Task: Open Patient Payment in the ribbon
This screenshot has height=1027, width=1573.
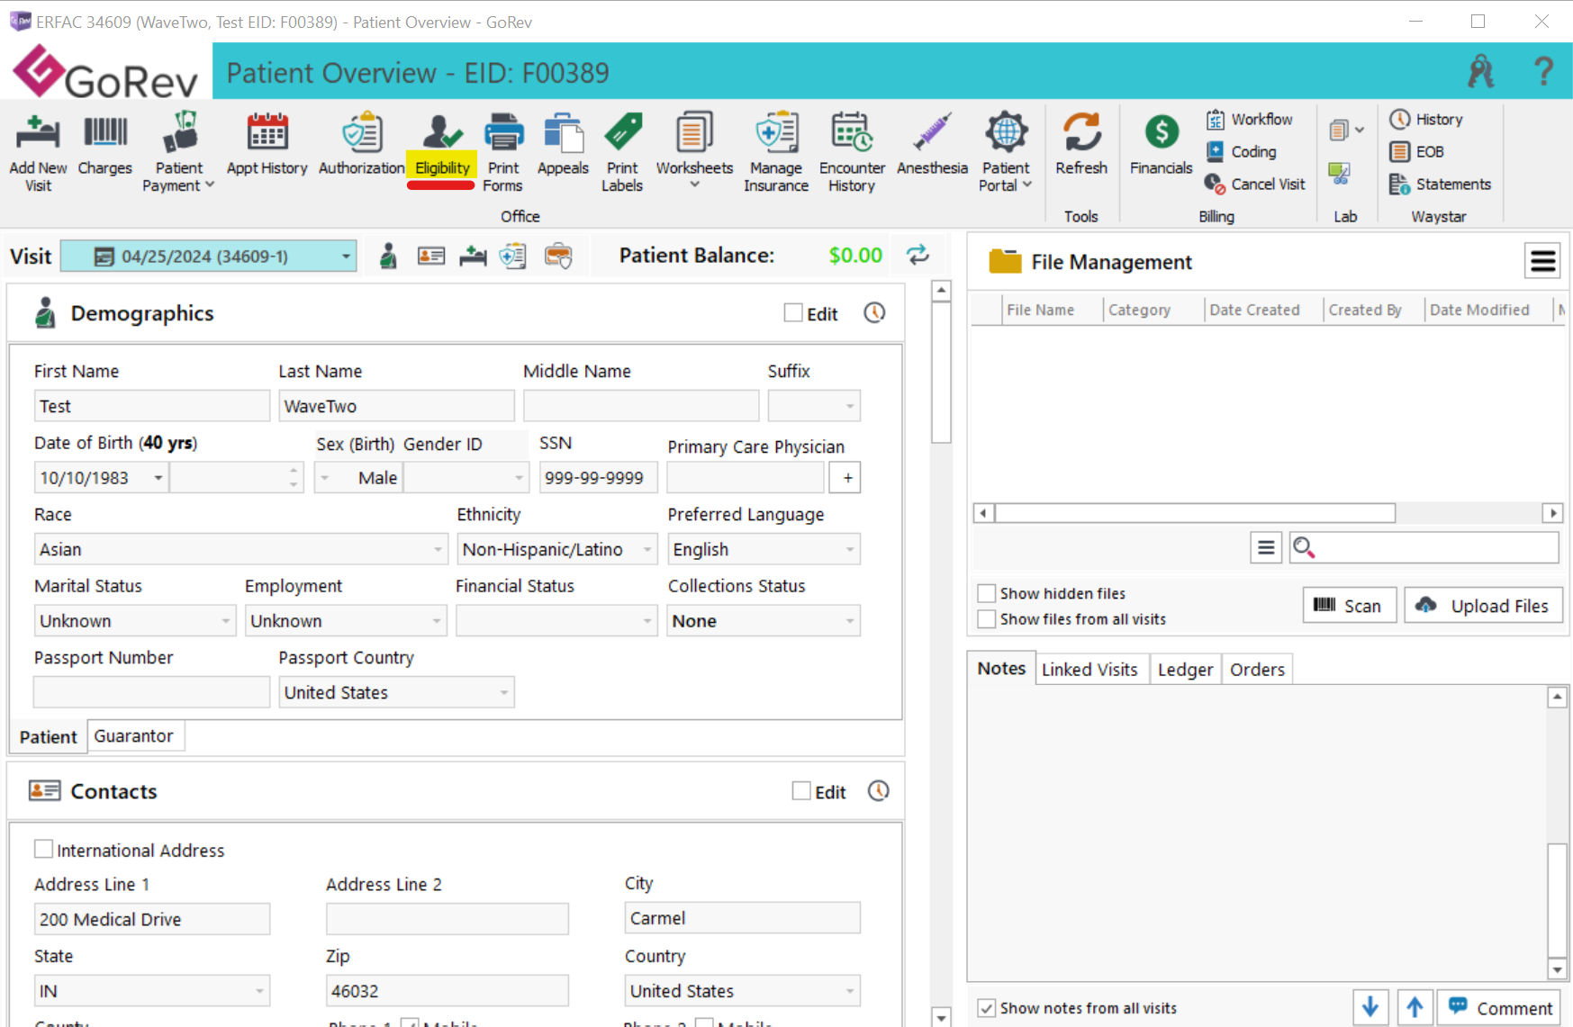Action: 179,153
